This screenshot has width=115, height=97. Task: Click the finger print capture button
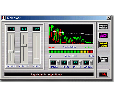pos(103,60)
